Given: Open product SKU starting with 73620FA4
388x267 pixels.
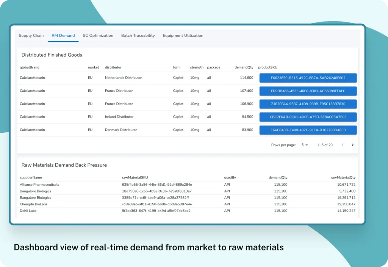Looking at the screenshot, I should click(x=308, y=104).
